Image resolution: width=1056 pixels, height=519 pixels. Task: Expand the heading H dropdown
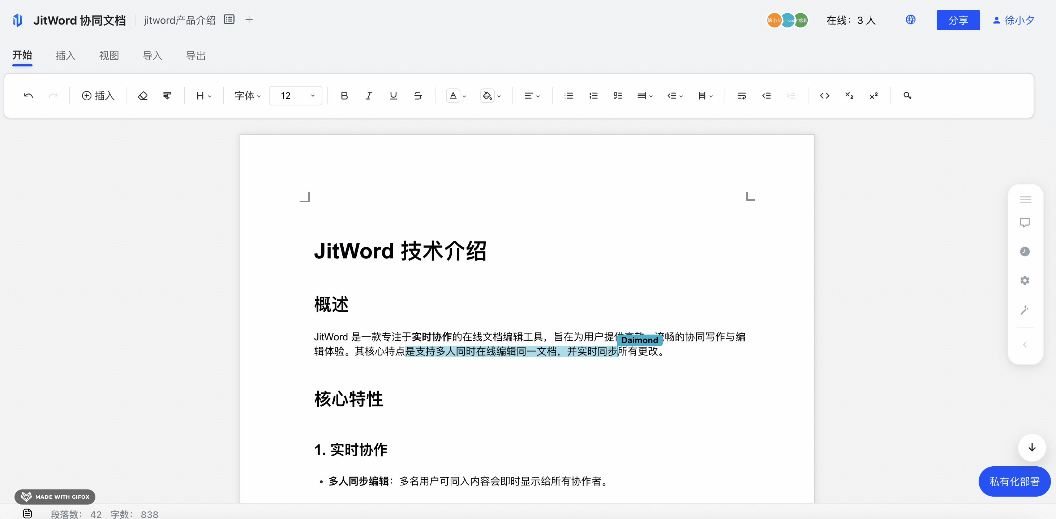[203, 96]
